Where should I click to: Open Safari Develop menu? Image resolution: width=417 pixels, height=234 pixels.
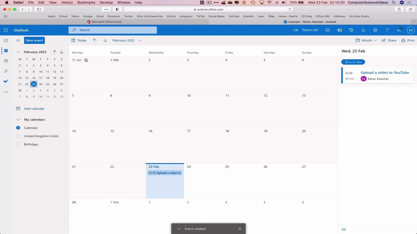coord(106,2)
